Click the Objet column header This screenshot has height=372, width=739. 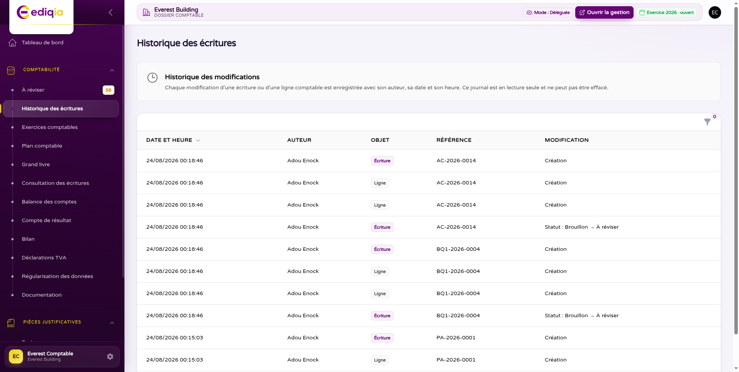[x=380, y=140]
